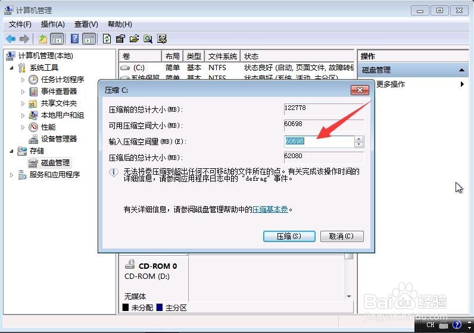Collapse the 磁盘管理 actions section arrow
Image resolution: width=474 pixels, height=333 pixels.
tap(461, 70)
